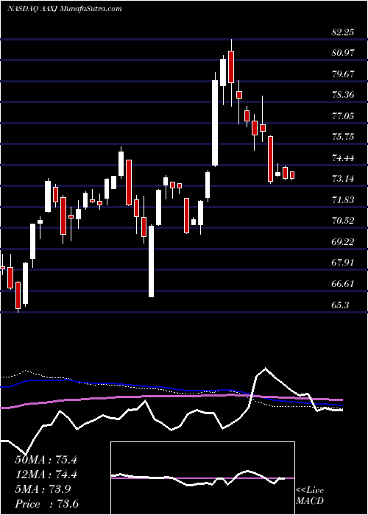Click the 67.91 price axis label
Screen dimensions: 368x515
[x=343, y=263]
